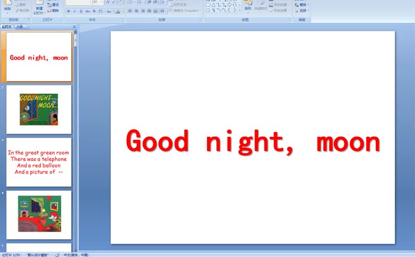Select the left brace shape
This screenshot has width=415, height=257.
[x=229, y=10]
